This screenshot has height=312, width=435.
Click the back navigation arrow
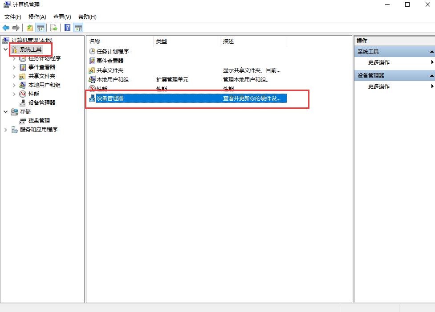coord(5,27)
